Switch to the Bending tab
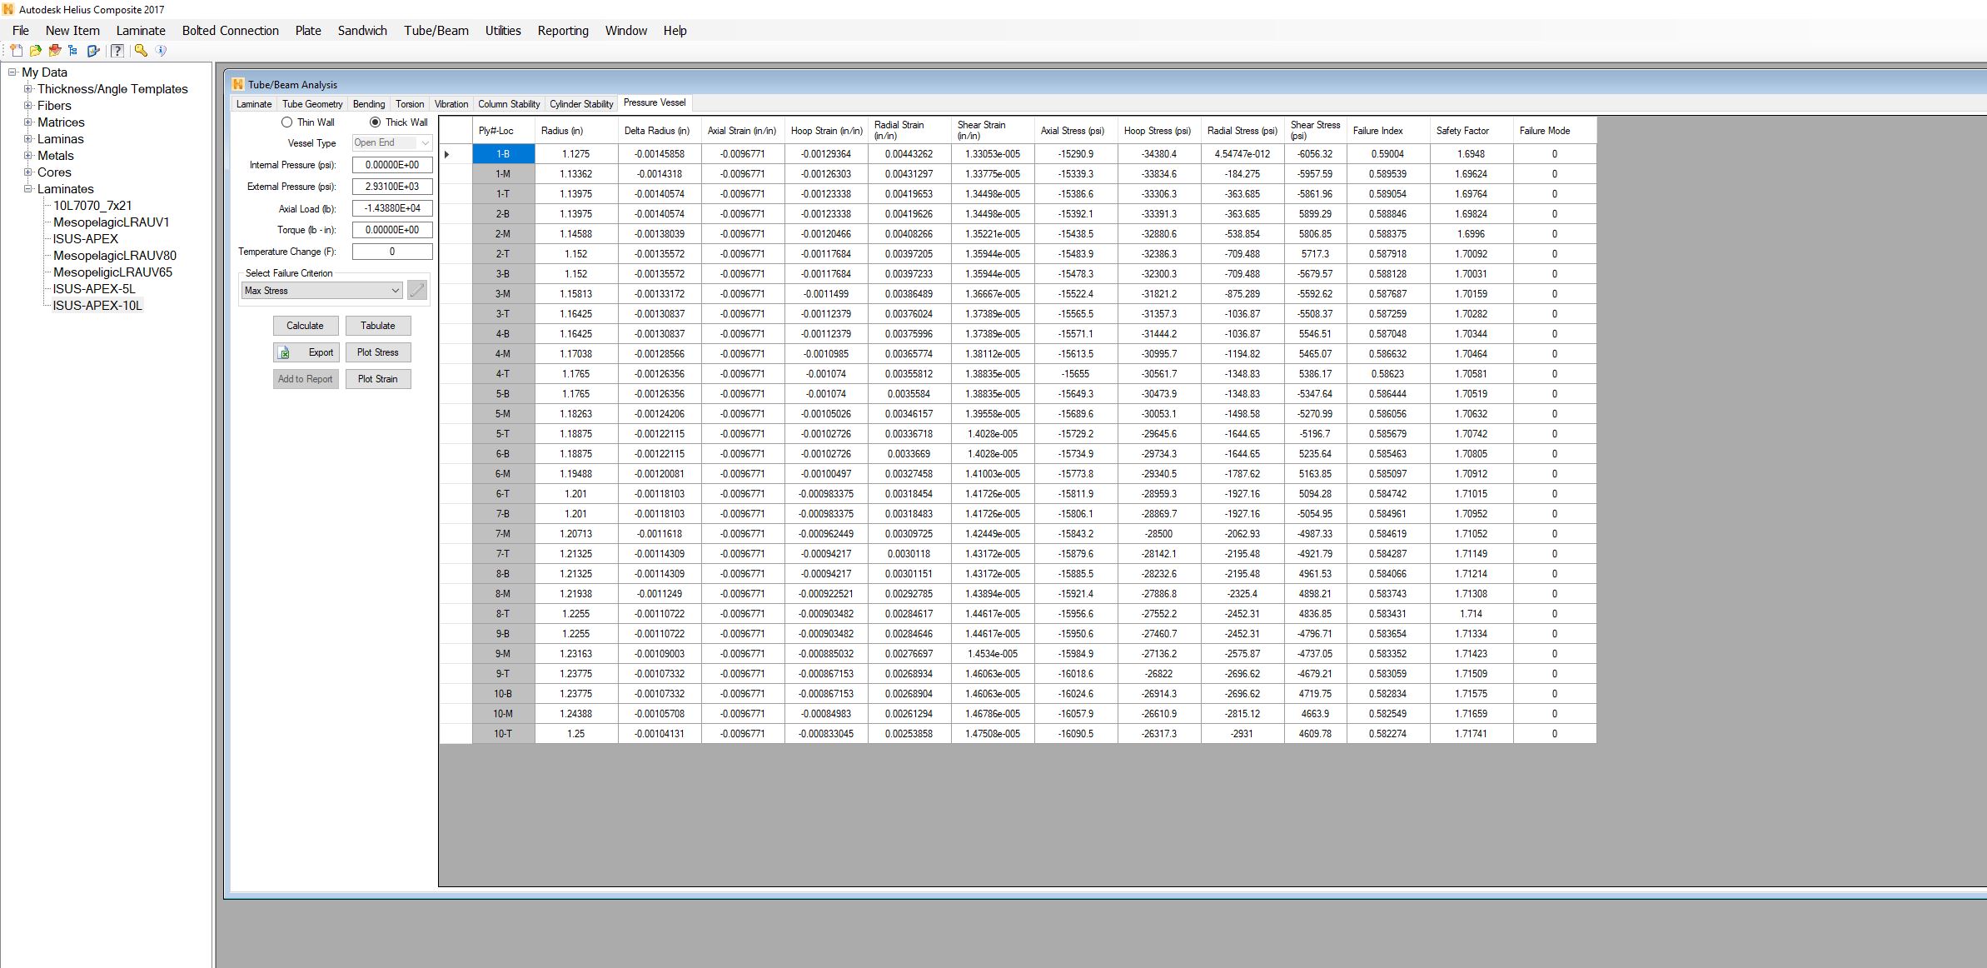The width and height of the screenshot is (1987, 968). coord(369,104)
